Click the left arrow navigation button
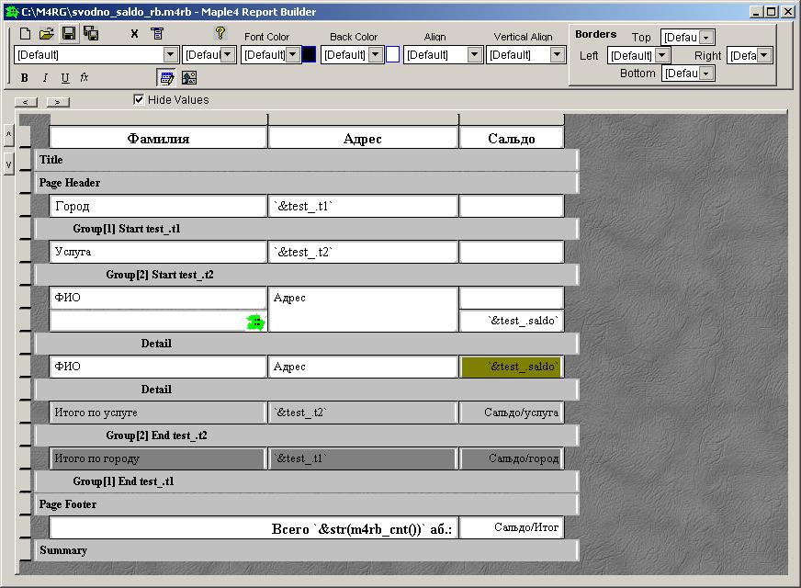This screenshot has width=801, height=588. point(27,102)
